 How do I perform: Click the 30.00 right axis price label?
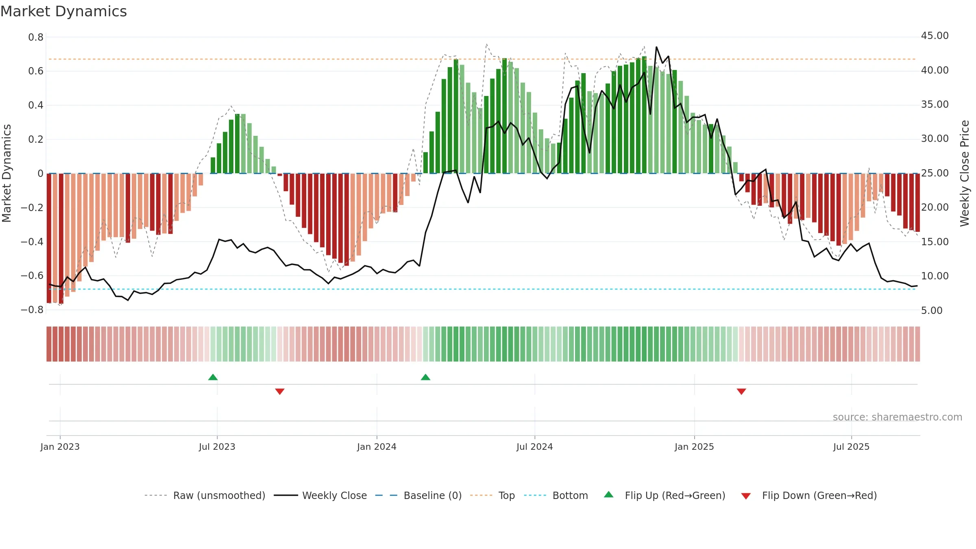point(935,139)
